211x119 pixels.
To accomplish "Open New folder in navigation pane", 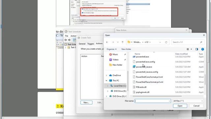I will click(x=117, y=65).
